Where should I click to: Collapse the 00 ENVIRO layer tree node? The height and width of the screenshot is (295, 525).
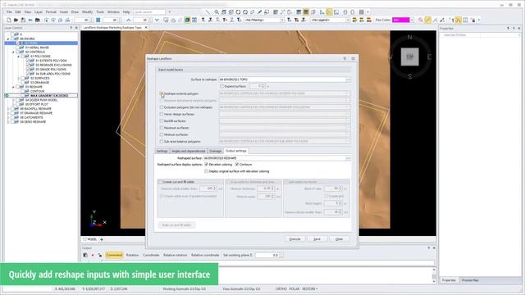[x=8, y=39]
